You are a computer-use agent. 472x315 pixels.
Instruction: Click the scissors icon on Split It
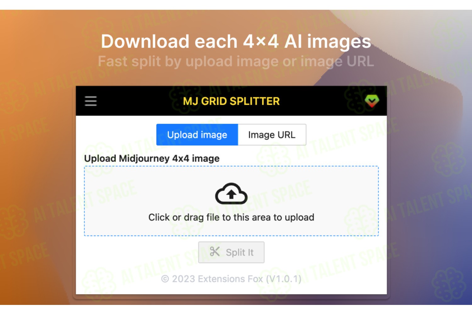click(x=215, y=251)
